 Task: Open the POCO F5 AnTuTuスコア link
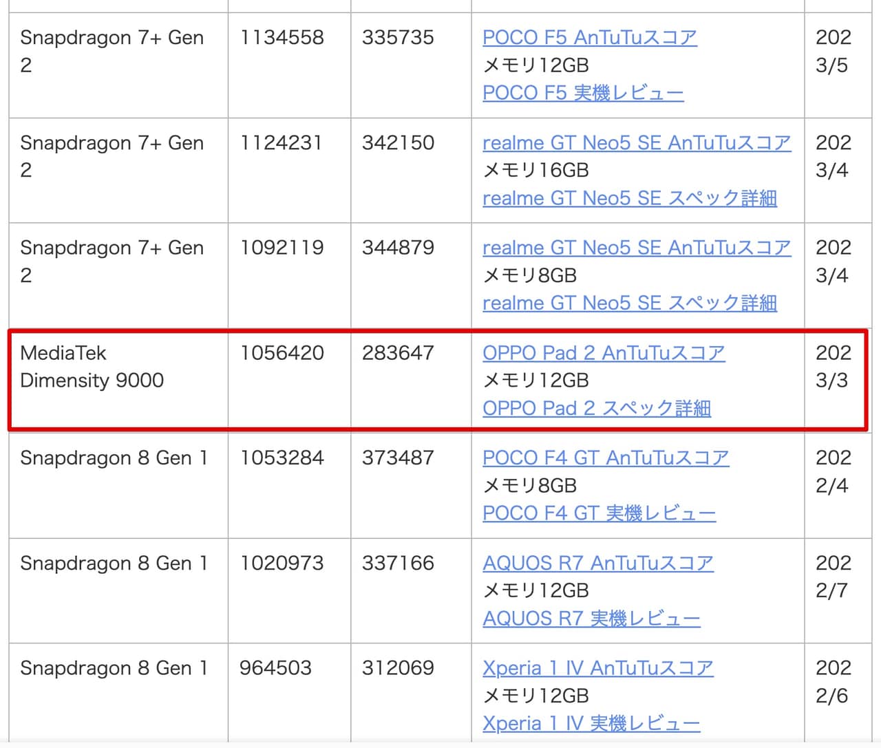(589, 37)
